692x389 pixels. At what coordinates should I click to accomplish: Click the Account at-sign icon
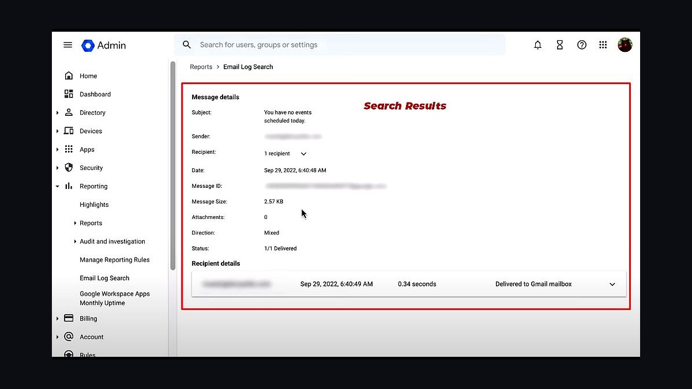pos(69,337)
